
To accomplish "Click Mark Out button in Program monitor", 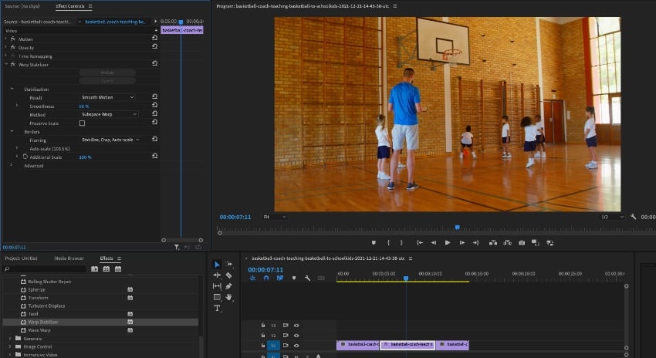I will (x=401, y=242).
